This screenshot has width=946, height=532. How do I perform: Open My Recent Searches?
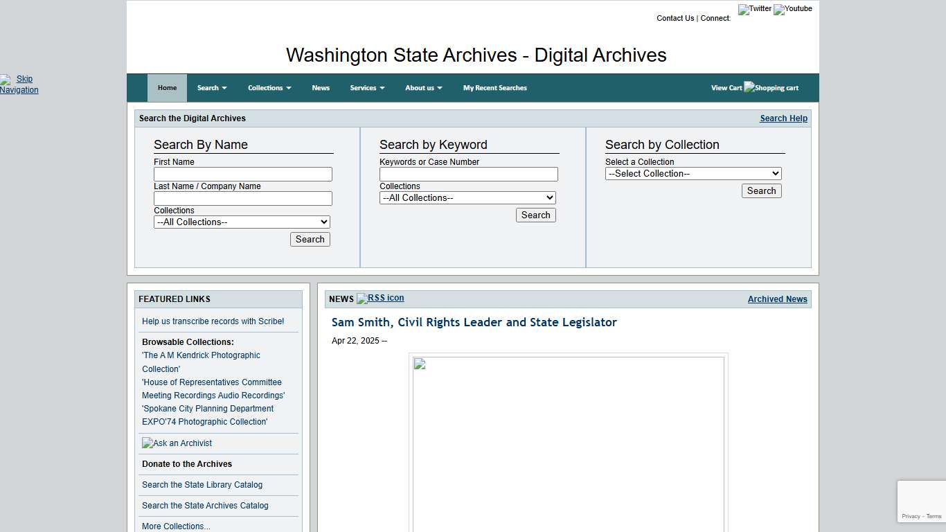pos(494,87)
